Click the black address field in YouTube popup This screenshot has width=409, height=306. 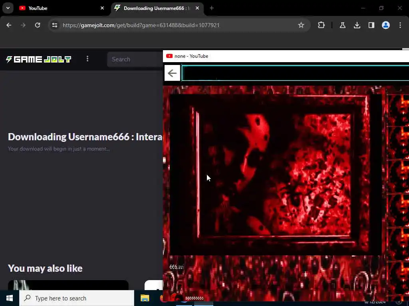pos(295,73)
